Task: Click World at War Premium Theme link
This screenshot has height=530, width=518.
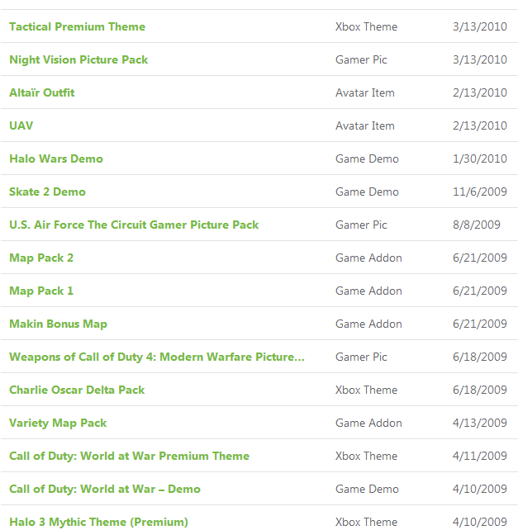Action: (129, 456)
